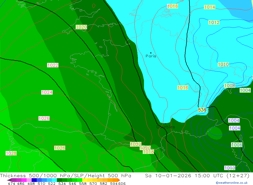Open the weatheronline.co.uk copyright link
The height and width of the screenshot is (185, 253).
(231, 183)
